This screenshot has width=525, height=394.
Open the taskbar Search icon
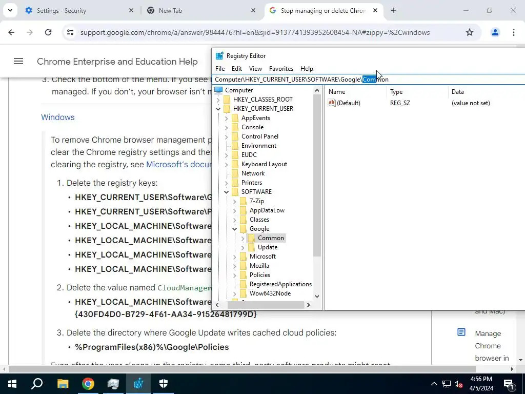pyautogui.click(x=37, y=384)
